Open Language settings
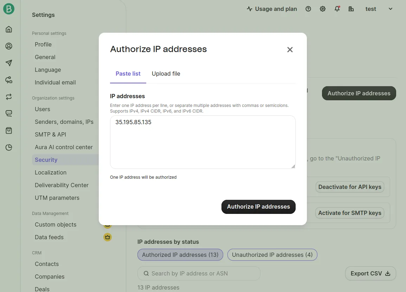The image size is (406, 292). point(48,70)
